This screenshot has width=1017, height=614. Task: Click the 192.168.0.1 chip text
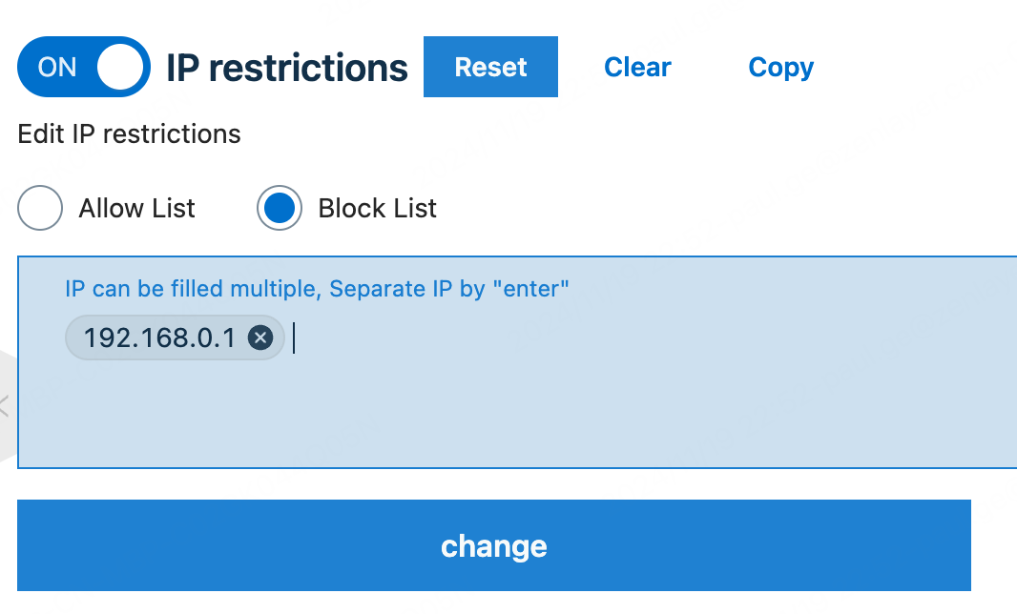click(158, 338)
